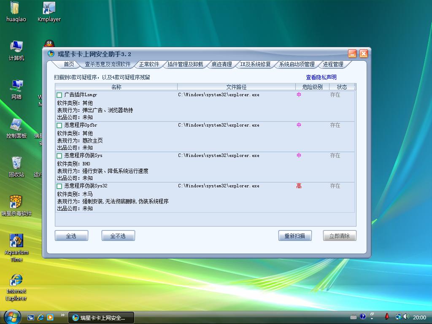Open the 控制面板 desktop icon
Image resolution: width=432 pixels, height=324 pixels.
[x=16, y=128]
